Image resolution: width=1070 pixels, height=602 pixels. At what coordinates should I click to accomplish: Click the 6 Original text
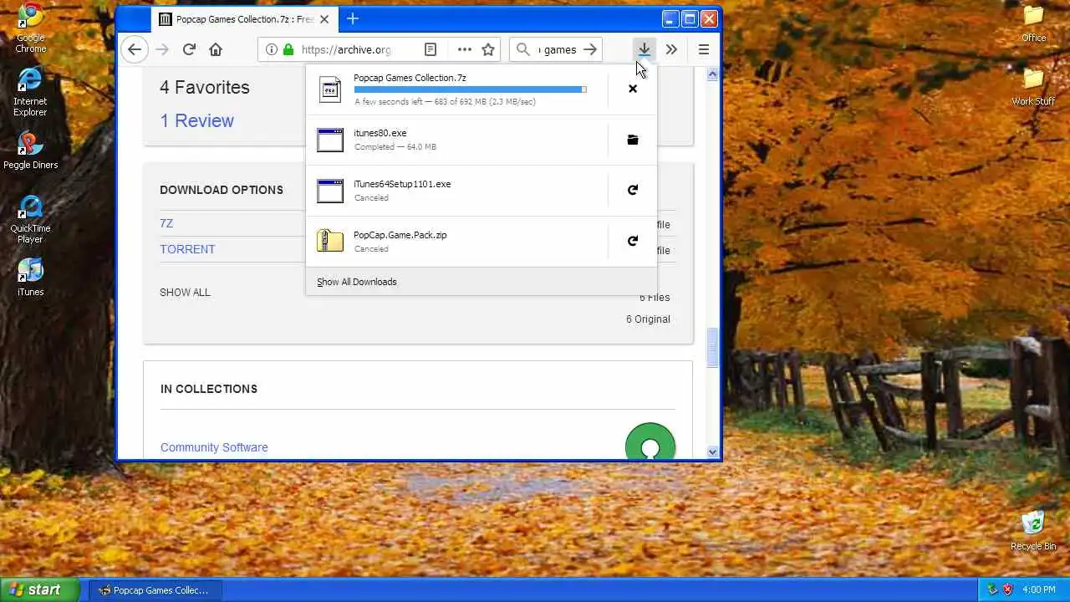click(648, 319)
